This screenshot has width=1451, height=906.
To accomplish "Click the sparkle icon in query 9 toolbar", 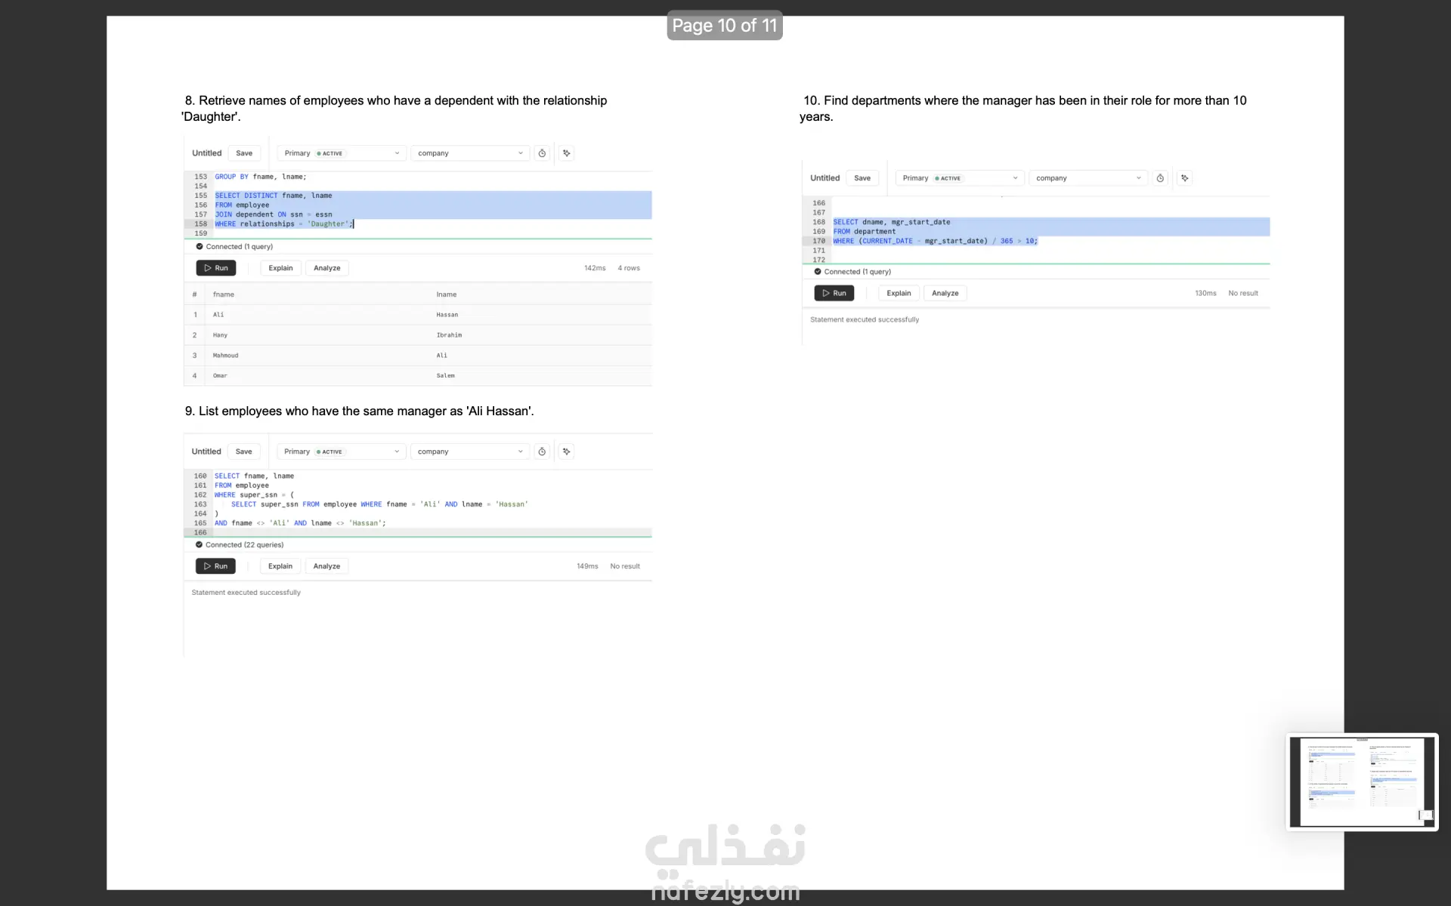I will (567, 451).
